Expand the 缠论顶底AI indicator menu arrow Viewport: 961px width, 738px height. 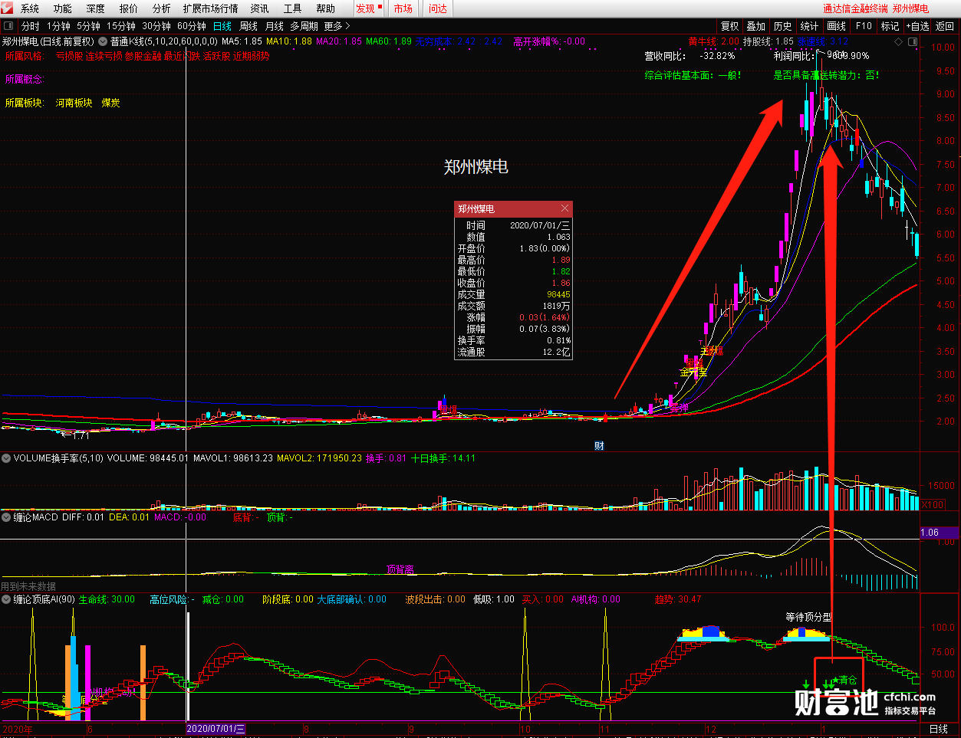6,599
